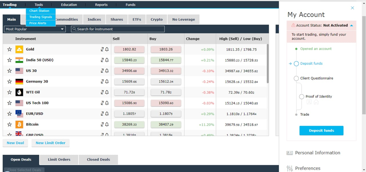Open the Education menu
The height and width of the screenshot is (172, 366).
(x=69, y=5)
